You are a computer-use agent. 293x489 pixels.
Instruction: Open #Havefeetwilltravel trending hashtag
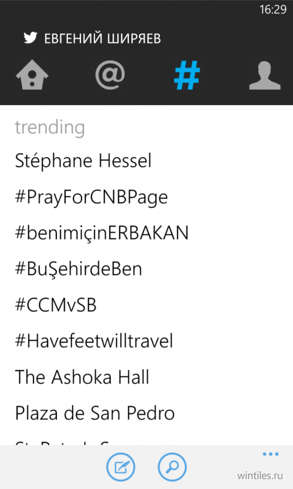coord(94,341)
